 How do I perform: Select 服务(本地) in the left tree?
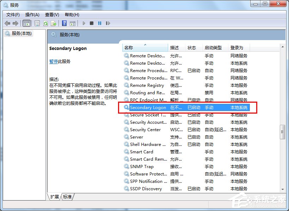pos(21,33)
